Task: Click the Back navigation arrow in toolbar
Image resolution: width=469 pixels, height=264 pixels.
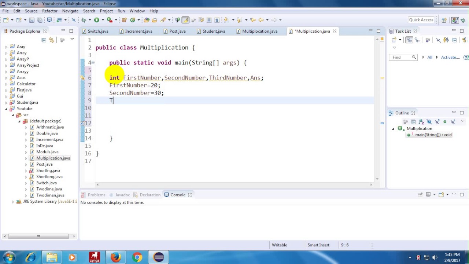Action: [x=261, y=20]
